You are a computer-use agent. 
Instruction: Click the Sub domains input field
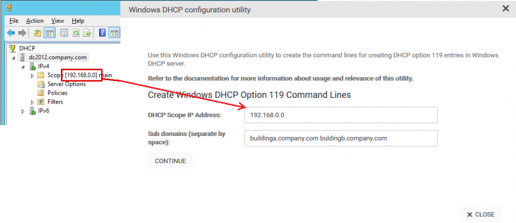coord(341,138)
